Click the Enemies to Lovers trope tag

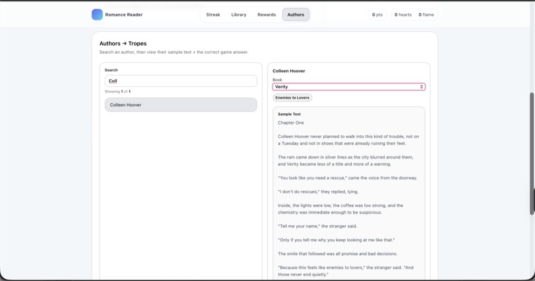293,98
